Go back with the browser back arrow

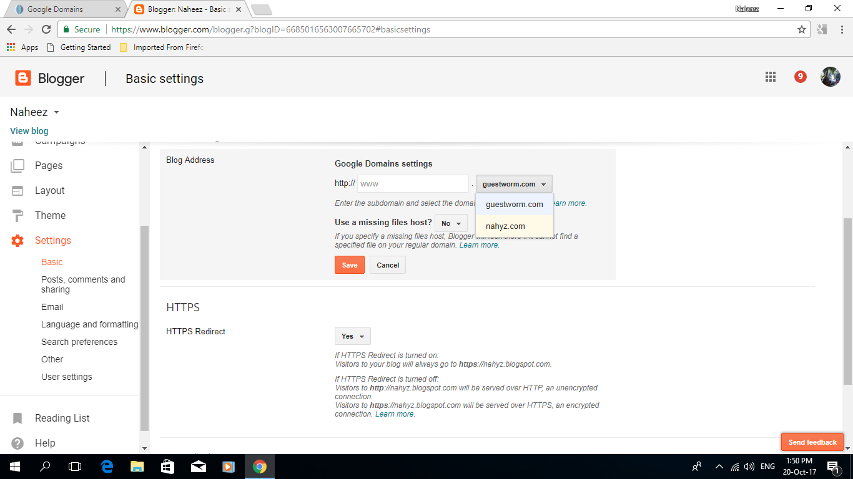[x=11, y=29]
